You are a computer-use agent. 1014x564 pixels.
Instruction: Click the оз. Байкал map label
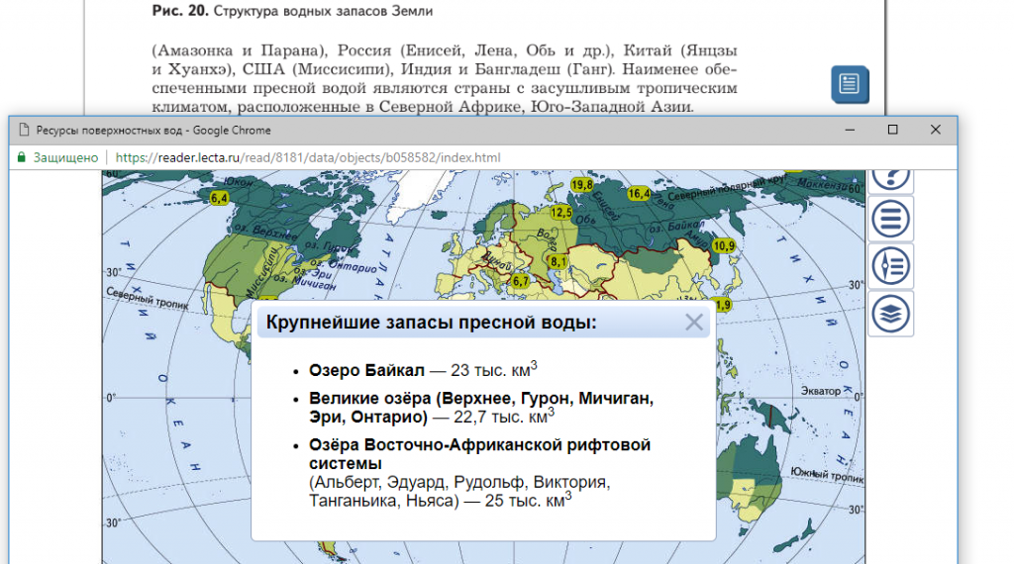tap(676, 227)
